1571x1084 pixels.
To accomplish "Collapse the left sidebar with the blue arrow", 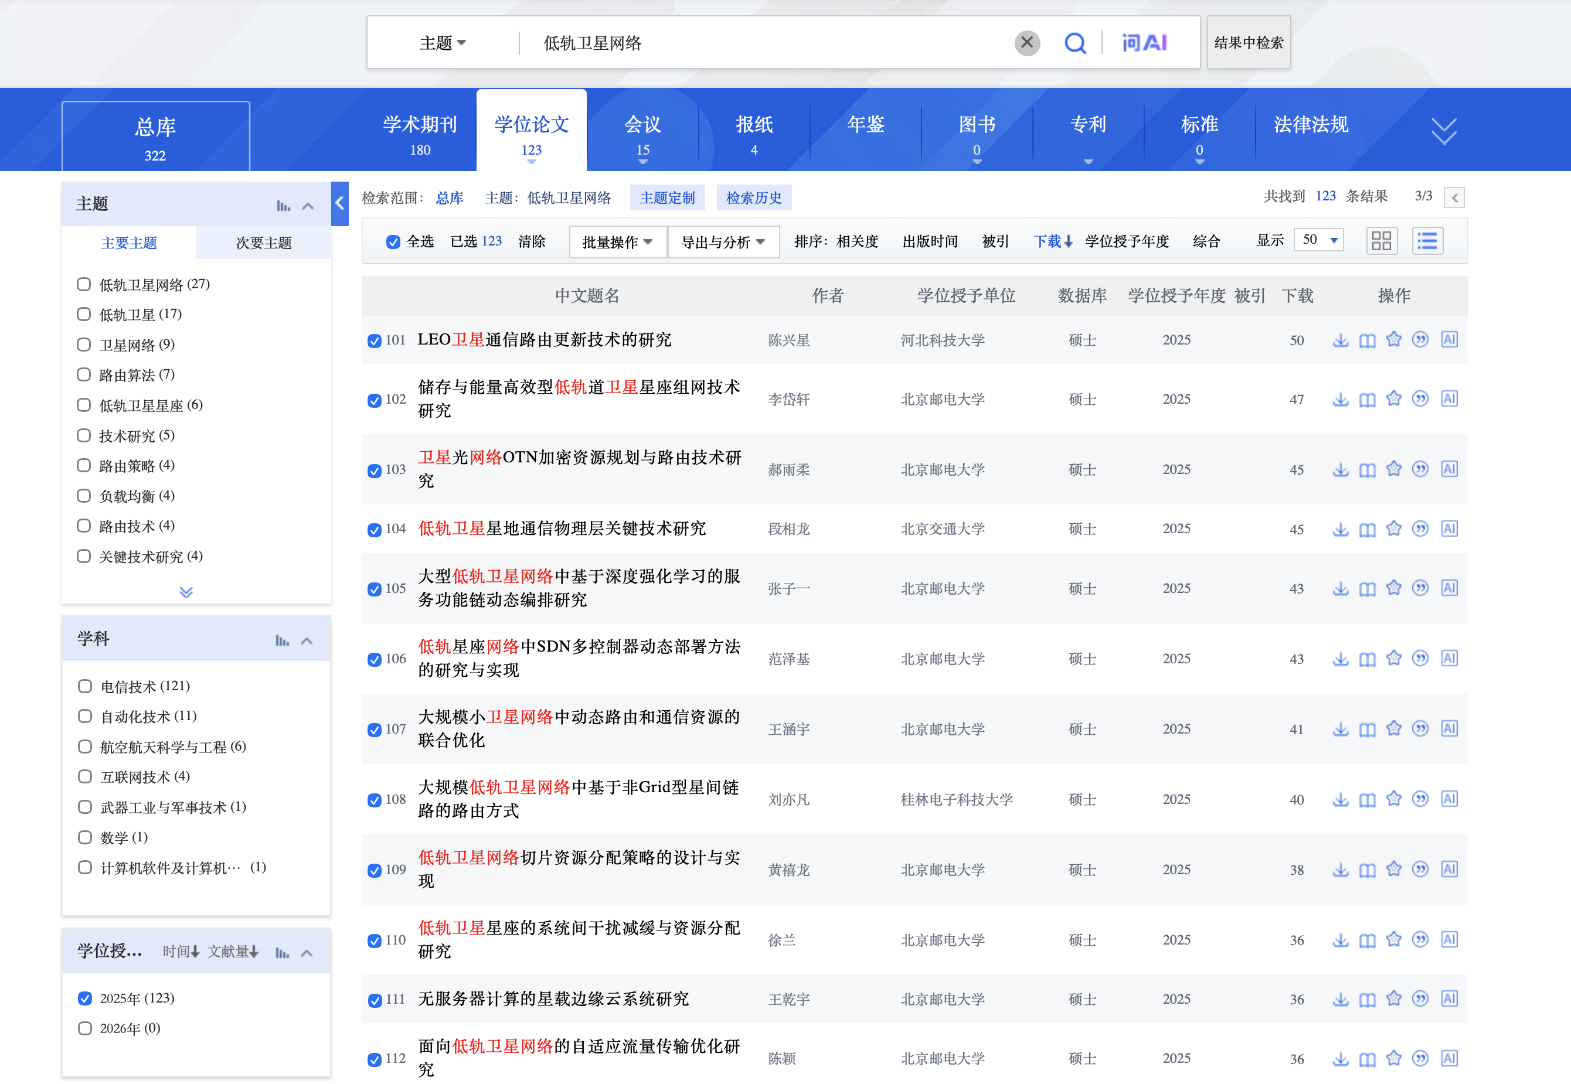I will (340, 203).
